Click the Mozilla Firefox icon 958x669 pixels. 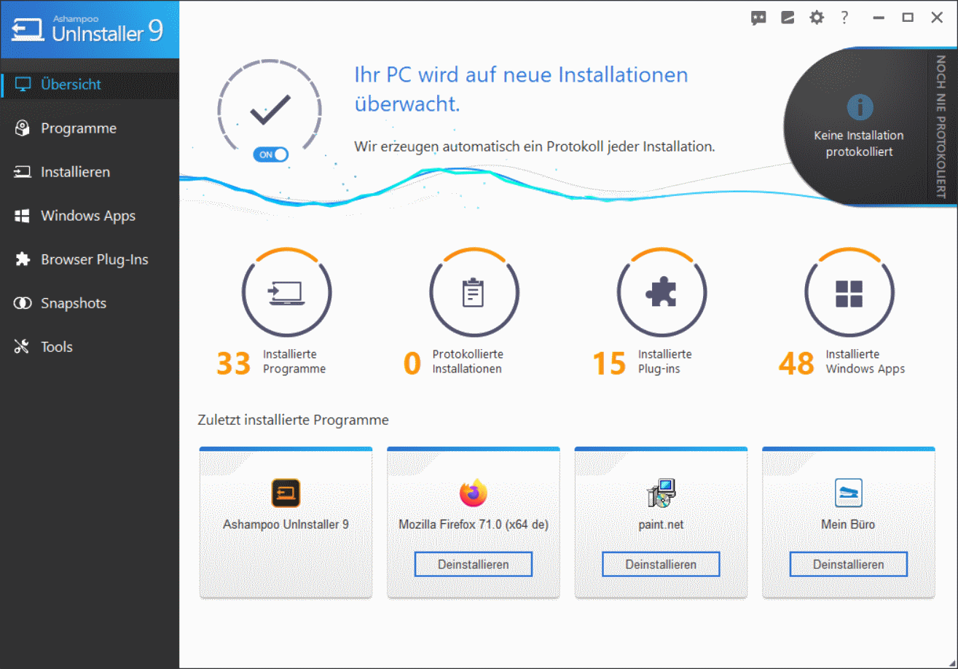pyautogui.click(x=474, y=493)
